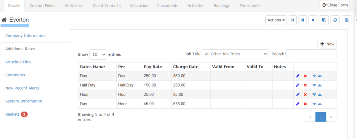Open Company Information section
Screen dimensions: 357x138
point(25,36)
